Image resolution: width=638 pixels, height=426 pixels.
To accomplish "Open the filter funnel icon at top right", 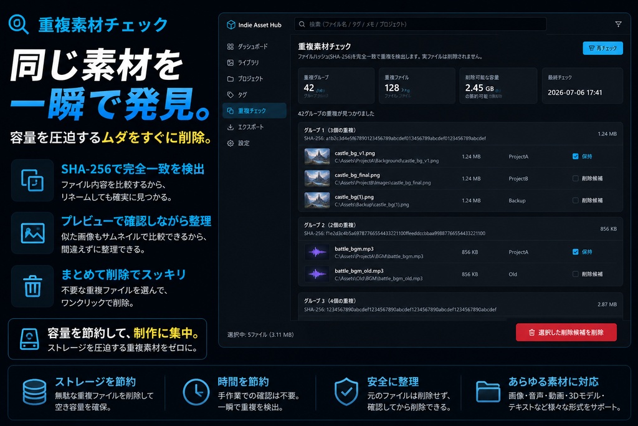I will 618,24.
